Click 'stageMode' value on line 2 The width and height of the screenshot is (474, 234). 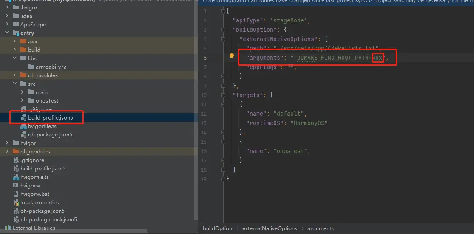point(288,20)
